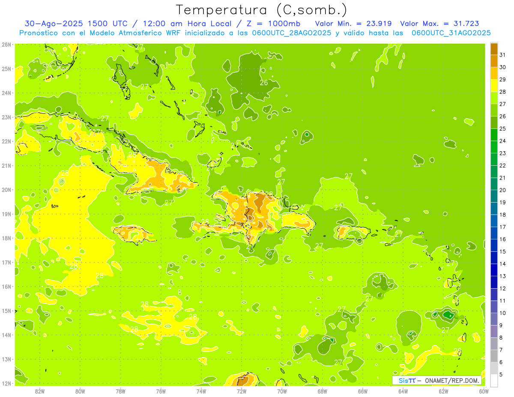The width and height of the screenshot is (514, 397).
Task: Click the yellow color bar segment between 28 and 29
Action: coord(494,85)
